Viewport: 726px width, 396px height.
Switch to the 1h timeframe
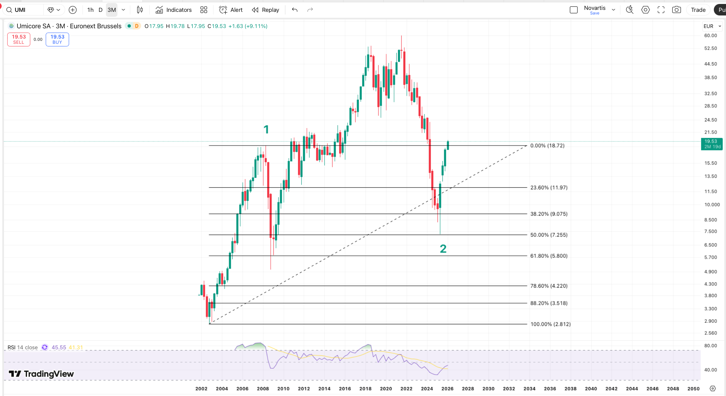pos(90,10)
